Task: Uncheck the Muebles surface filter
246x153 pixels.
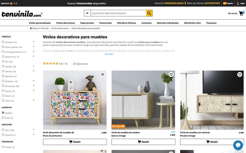Action: point(3,113)
